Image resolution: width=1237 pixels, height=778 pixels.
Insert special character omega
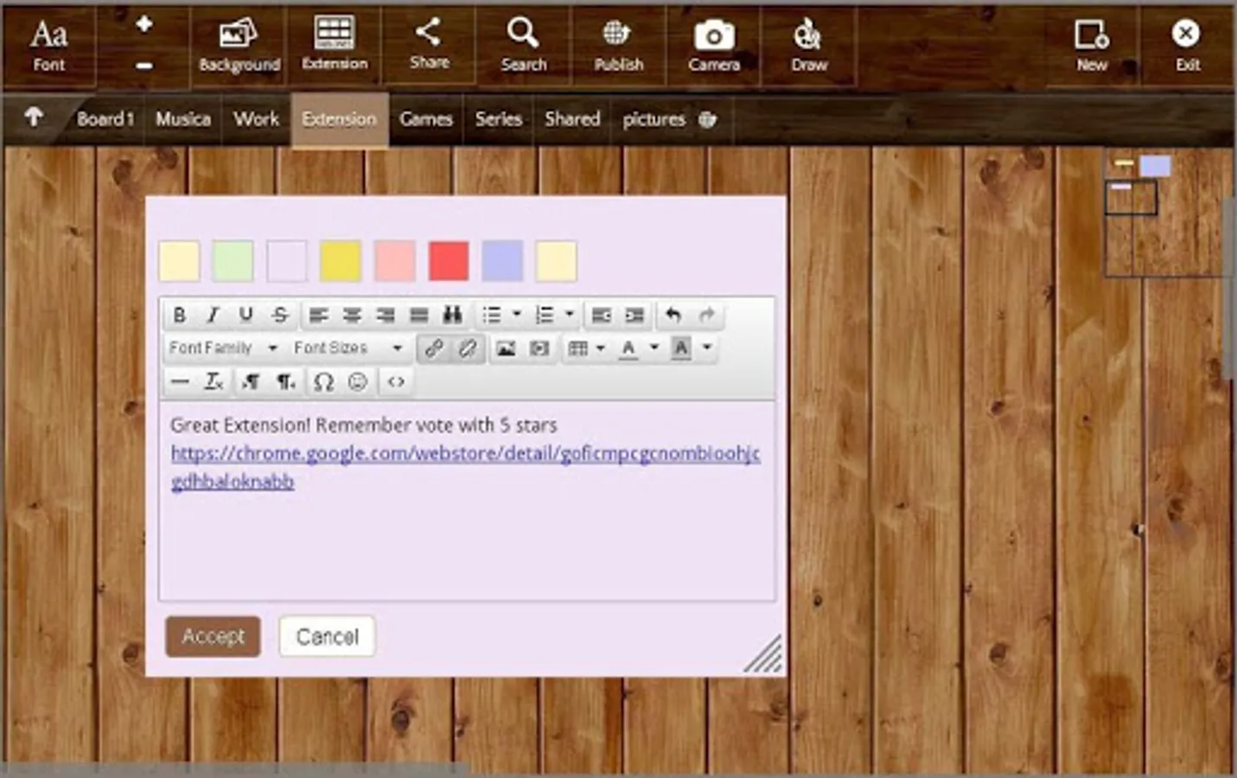coord(323,381)
